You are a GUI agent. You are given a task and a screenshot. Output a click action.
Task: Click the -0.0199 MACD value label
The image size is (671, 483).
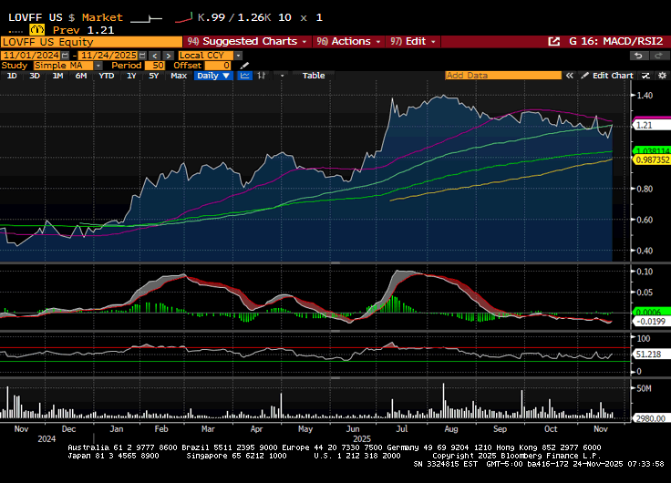(x=651, y=322)
